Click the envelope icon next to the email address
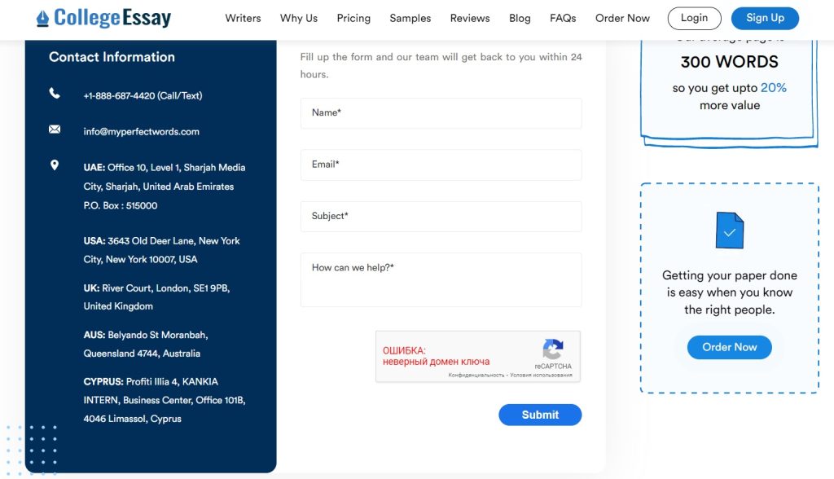Screen dimensions: 834x479 pos(54,129)
